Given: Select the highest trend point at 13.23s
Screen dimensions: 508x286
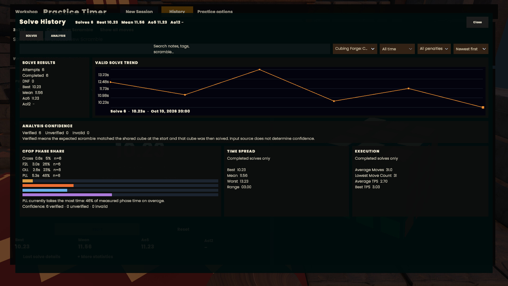Looking at the screenshot, I should click(260, 70).
